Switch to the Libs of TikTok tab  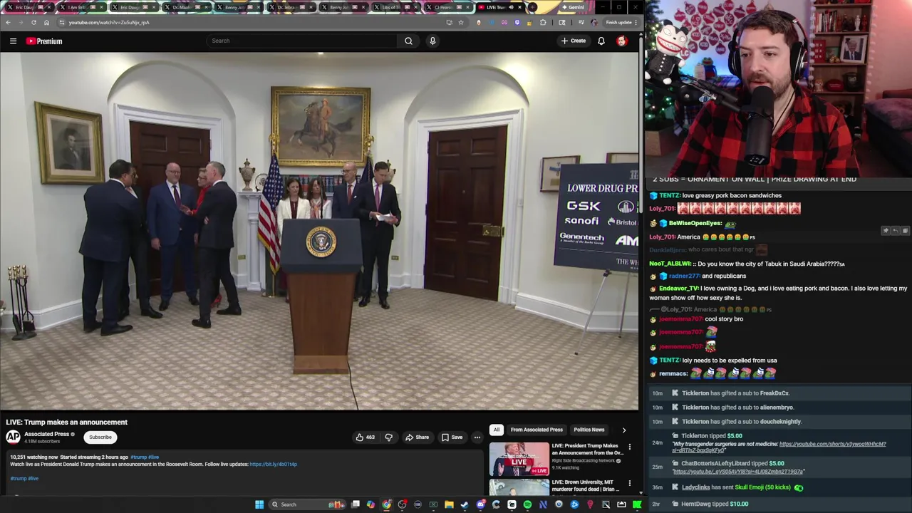tap(395, 7)
